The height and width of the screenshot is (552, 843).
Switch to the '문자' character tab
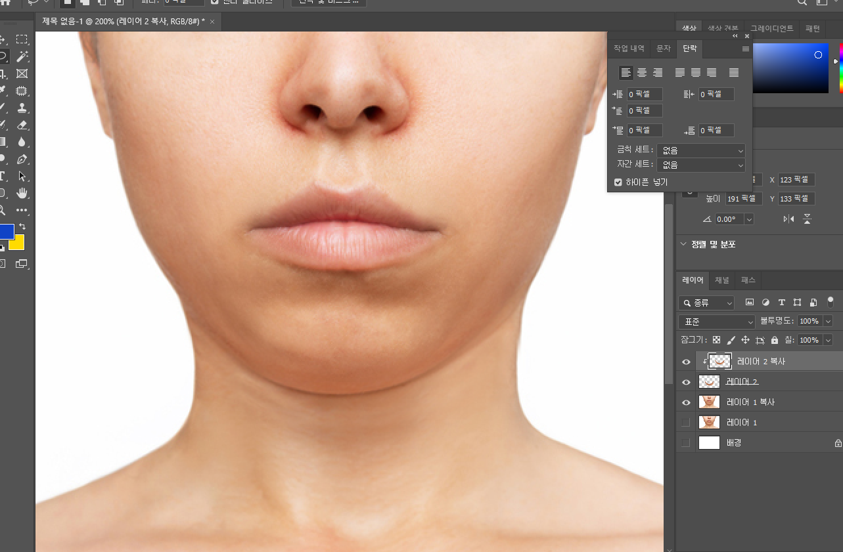664,49
